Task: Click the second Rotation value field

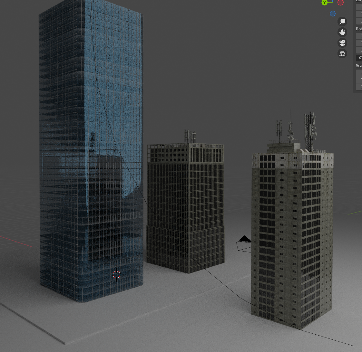Action: click(359, 43)
